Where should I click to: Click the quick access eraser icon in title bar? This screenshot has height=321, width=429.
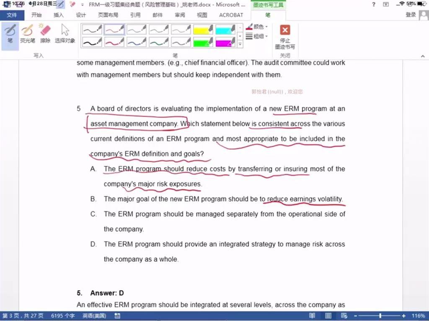[x=72, y=4]
